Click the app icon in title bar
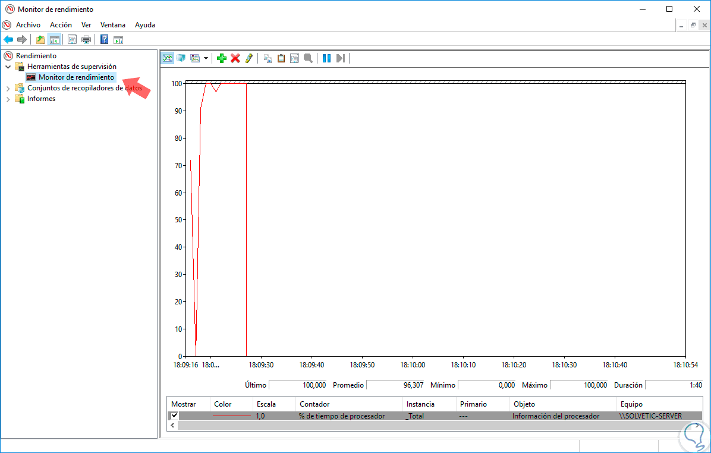 point(10,9)
